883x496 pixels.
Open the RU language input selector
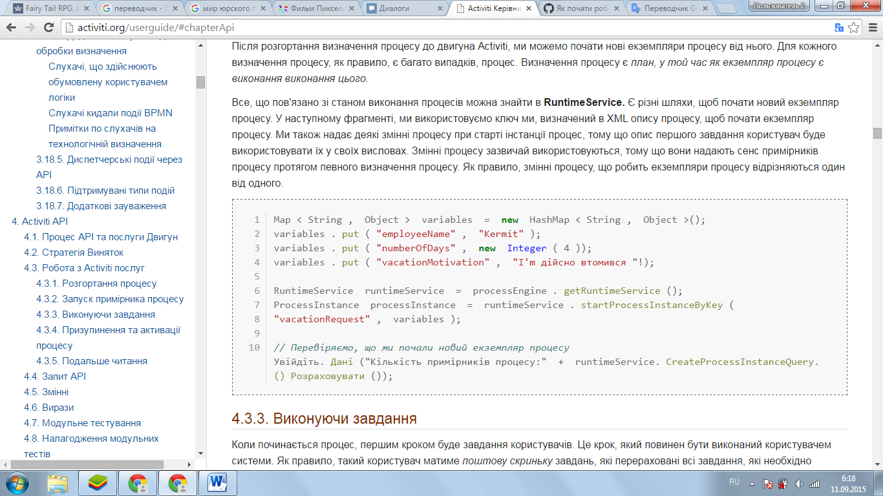pyautogui.click(x=734, y=482)
